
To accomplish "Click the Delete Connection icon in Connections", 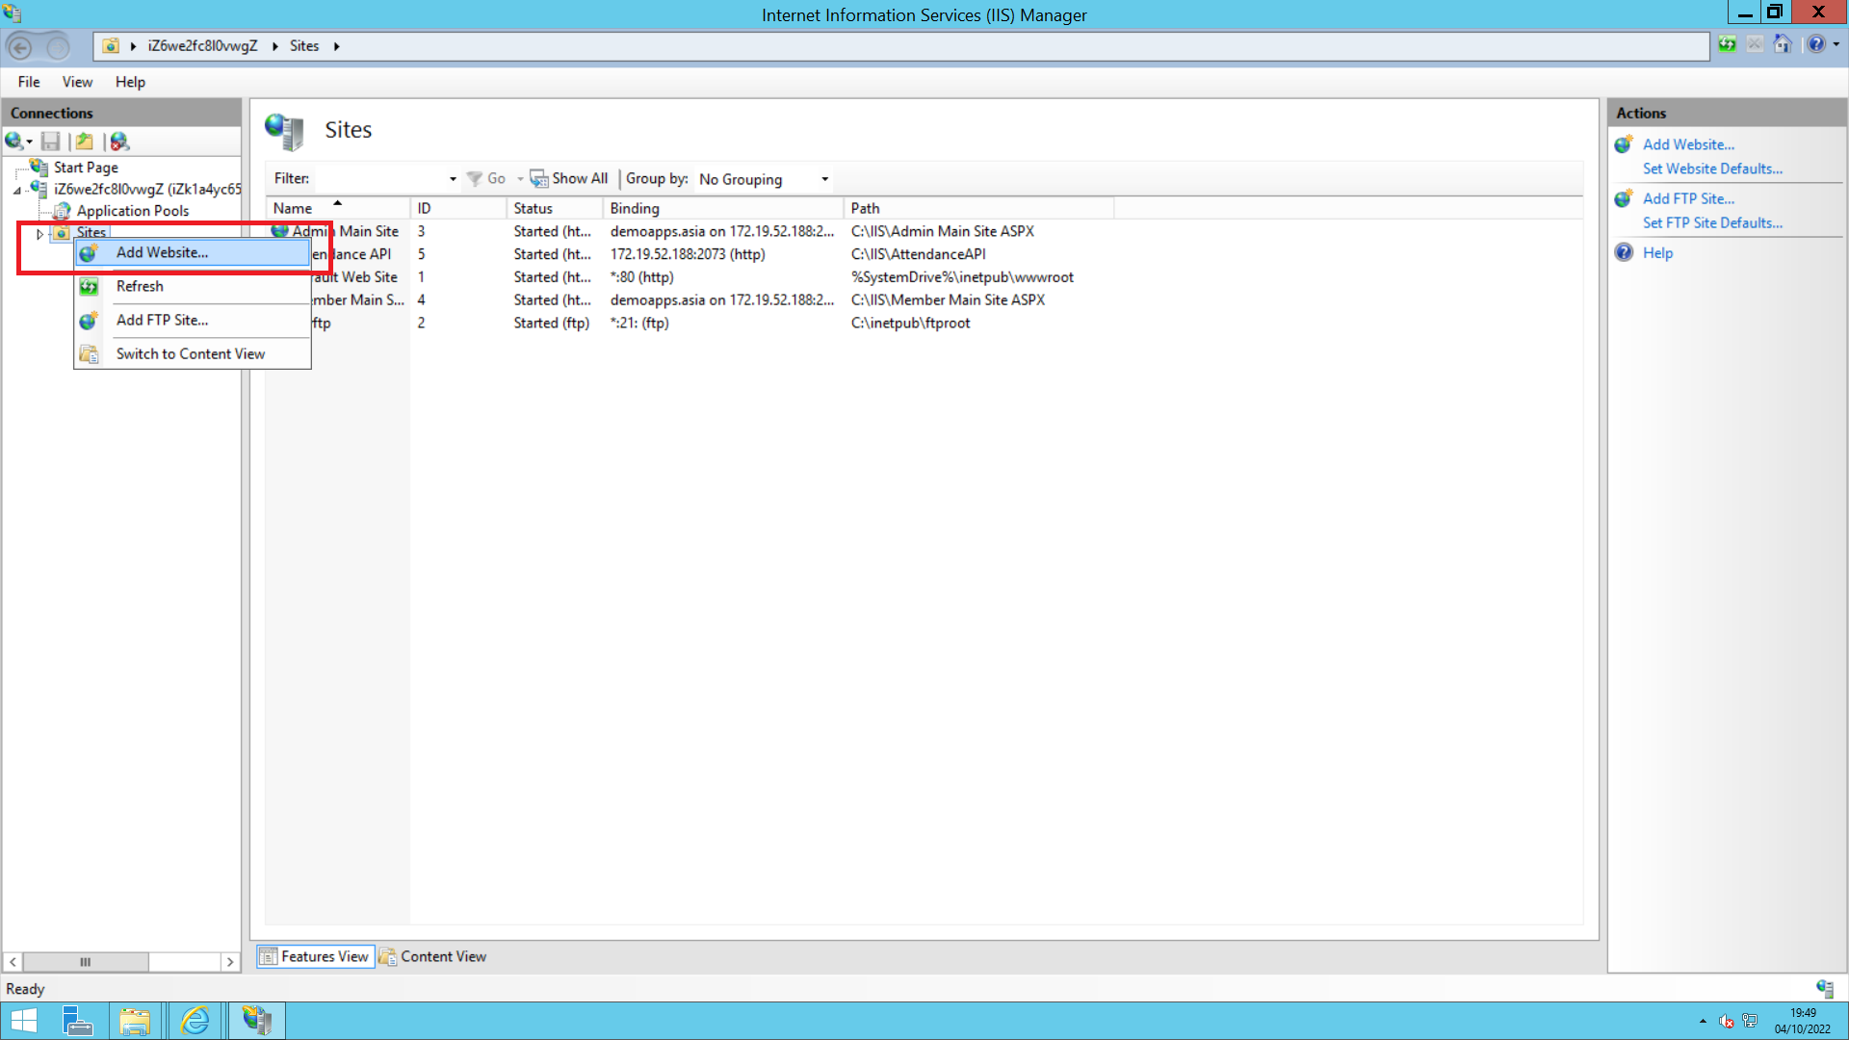I will point(119,142).
